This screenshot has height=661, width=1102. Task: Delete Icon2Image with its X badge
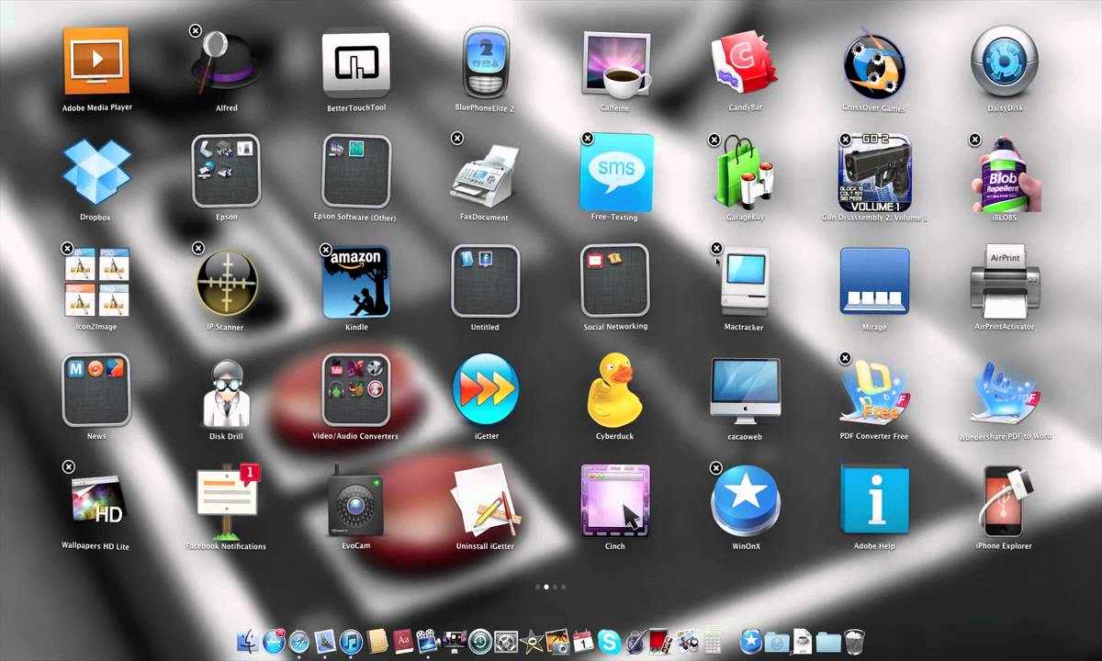click(x=67, y=249)
